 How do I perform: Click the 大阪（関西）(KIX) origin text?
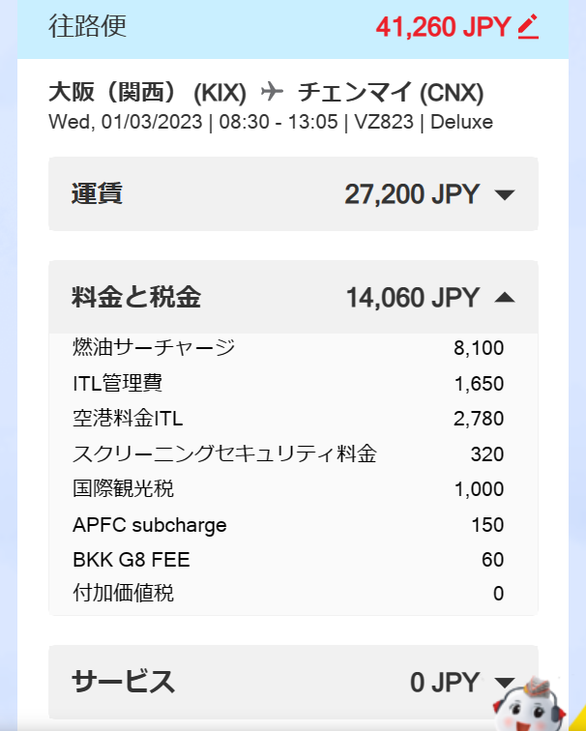tap(148, 93)
